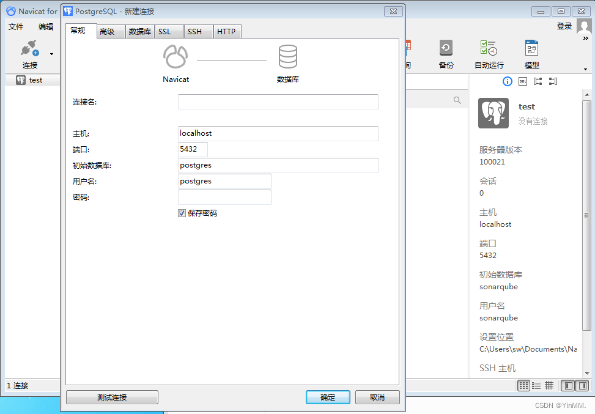This screenshot has height=414, width=595.
Task: Open the Connection dropdown arrow
Action: coord(51,54)
